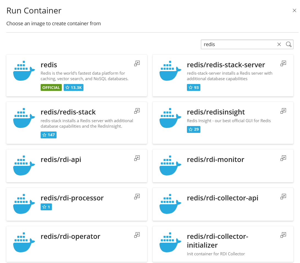Viewport: 300px width, 263px height.
Task: Open Docker Hub link for redis/rdi-collector-initializer
Action: pos(283,235)
